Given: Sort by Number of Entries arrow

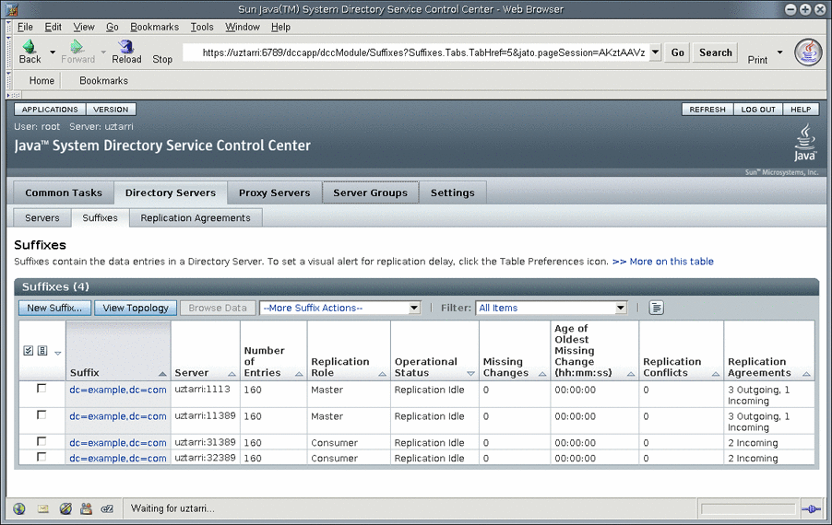Looking at the screenshot, I should (299, 374).
